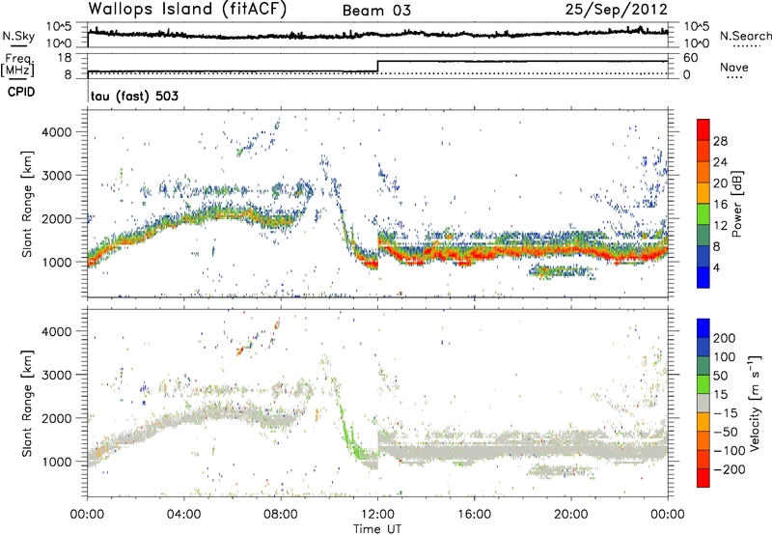Click the '-200' tick on Velocity scale
This screenshot has height=535, width=772.
[x=730, y=469]
